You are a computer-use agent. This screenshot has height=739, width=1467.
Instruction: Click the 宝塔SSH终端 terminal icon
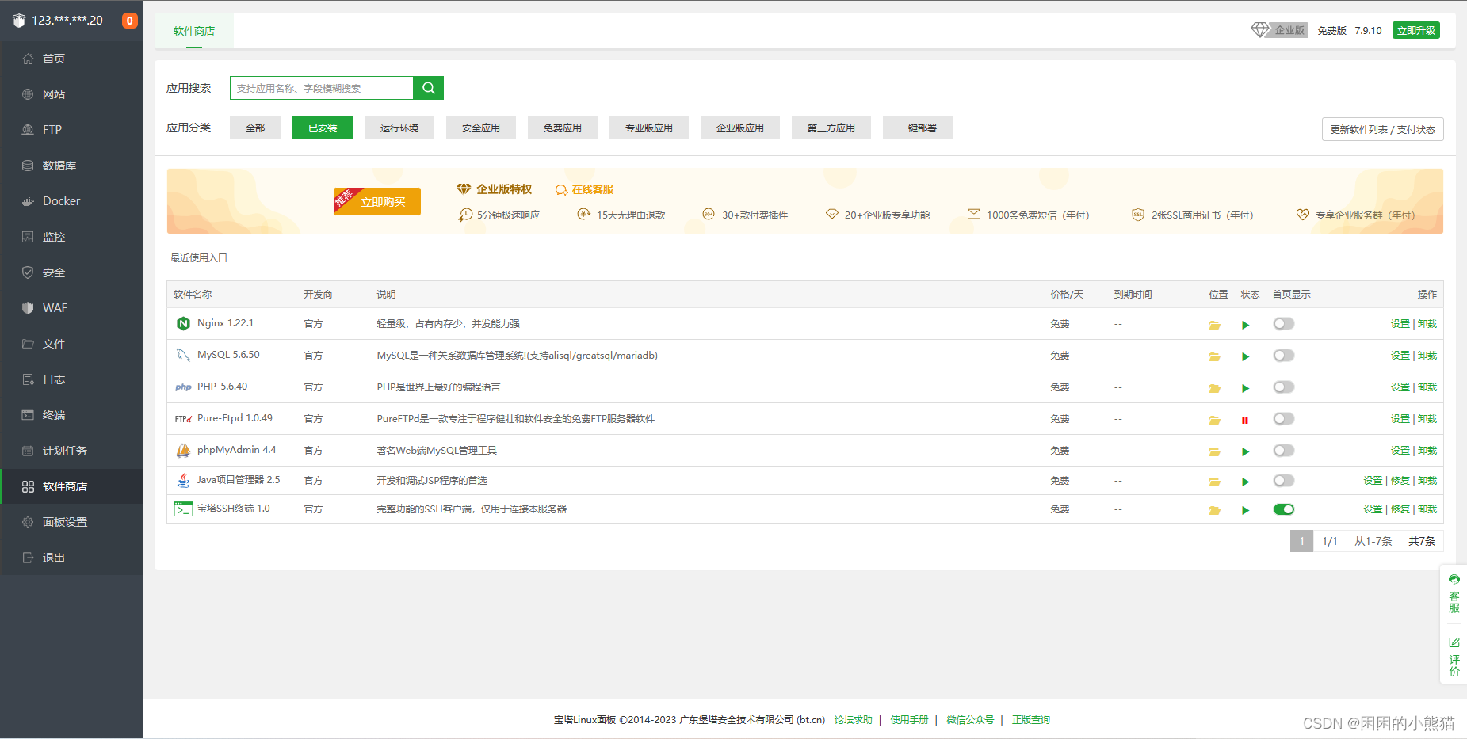[183, 509]
